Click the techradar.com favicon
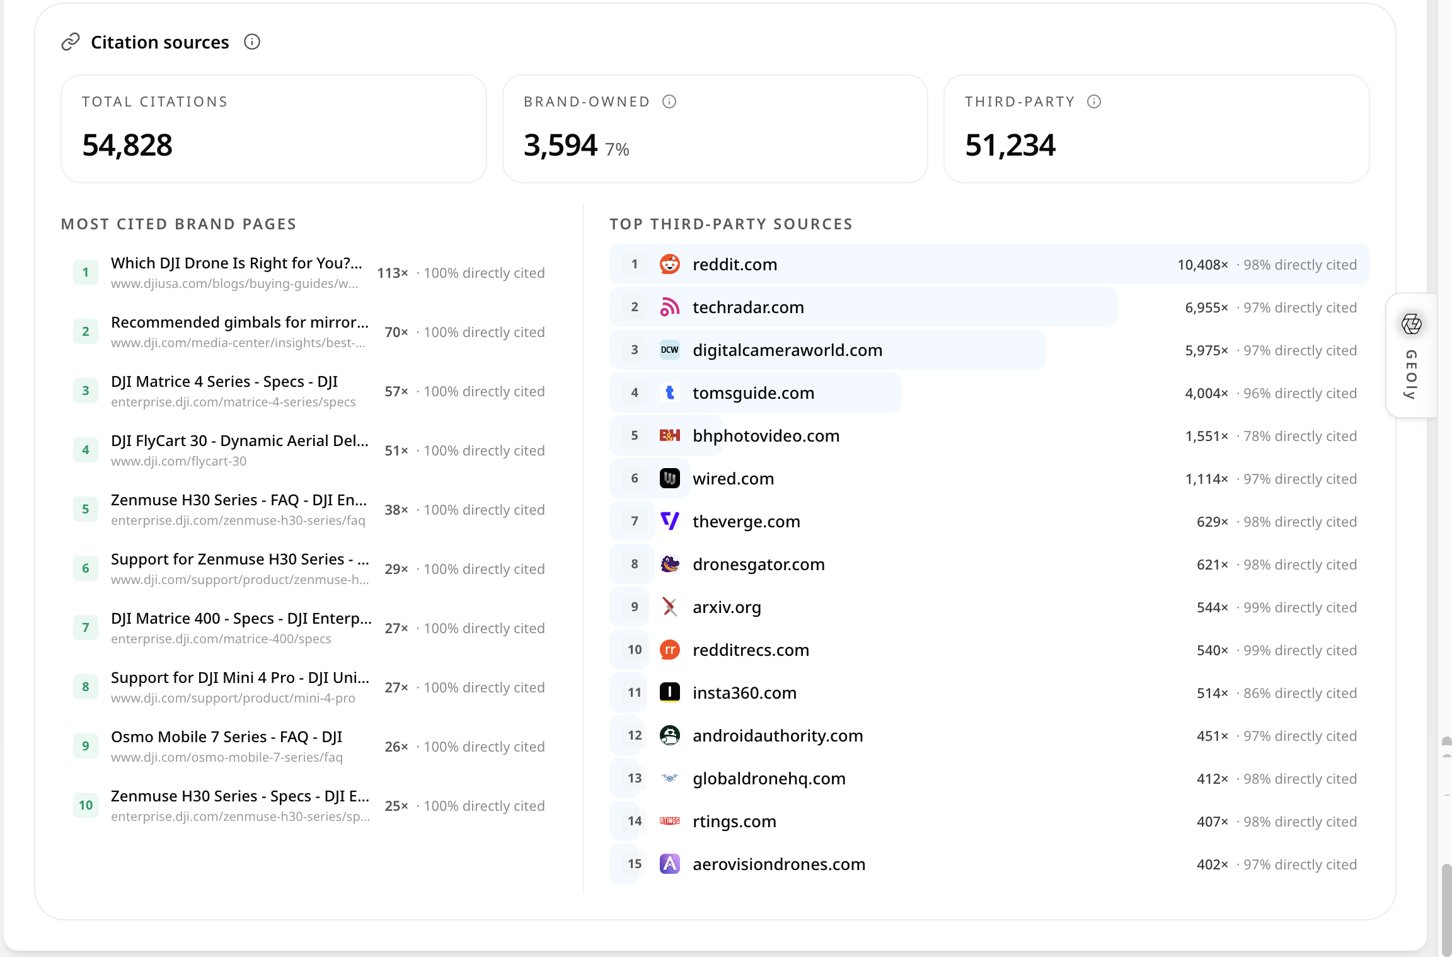This screenshot has height=957, width=1452. point(669,307)
